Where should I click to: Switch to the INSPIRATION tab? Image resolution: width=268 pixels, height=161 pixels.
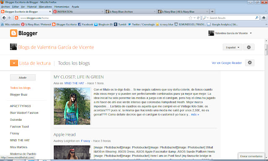pyautogui.click(x=78, y=11)
